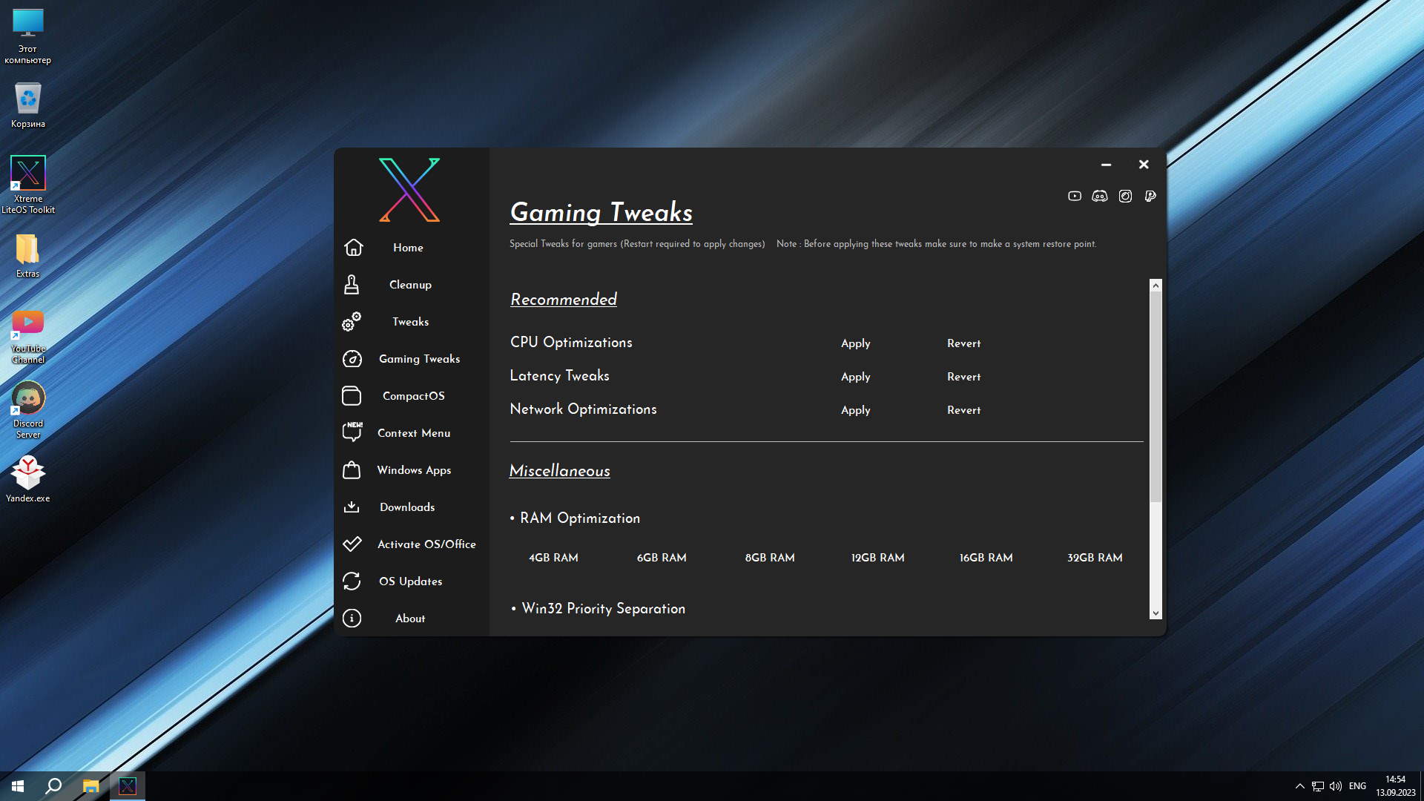This screenshot has width=1424, height=801.
Task: Apply Network Optimizations
Action: click(x=855, y=409)
